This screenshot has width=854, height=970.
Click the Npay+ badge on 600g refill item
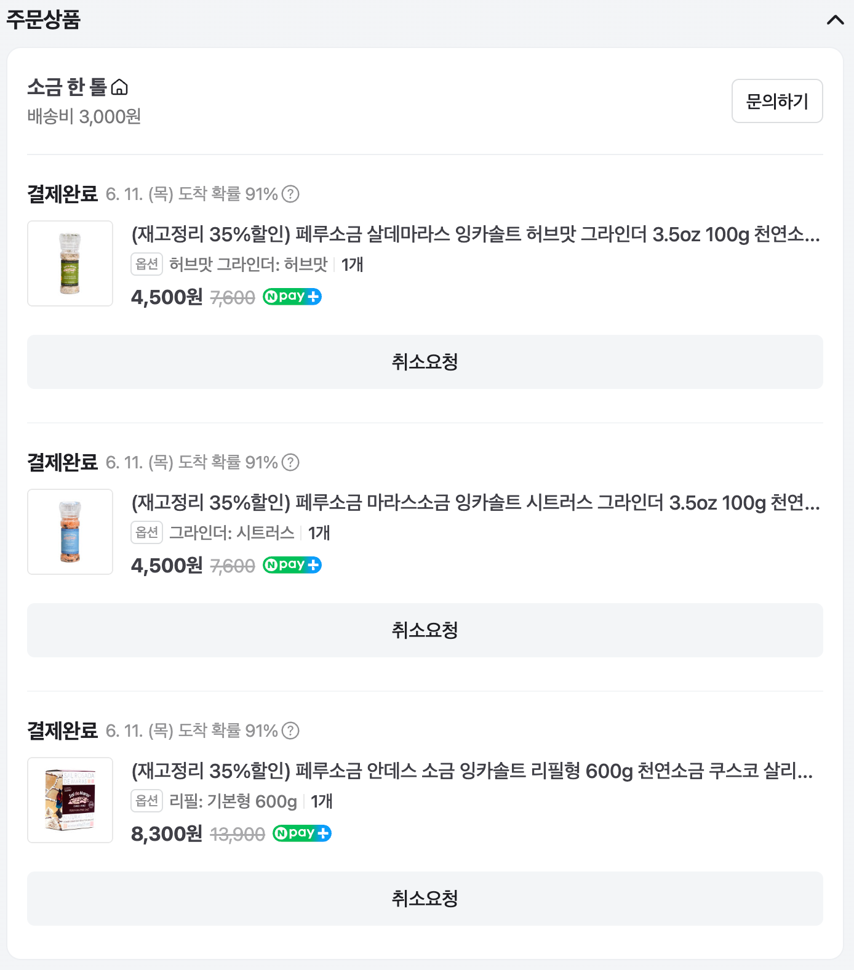pyautogui.click(x=302, y=833)
